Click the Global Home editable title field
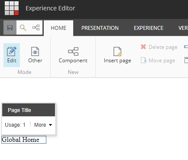 tap(24, 140)
